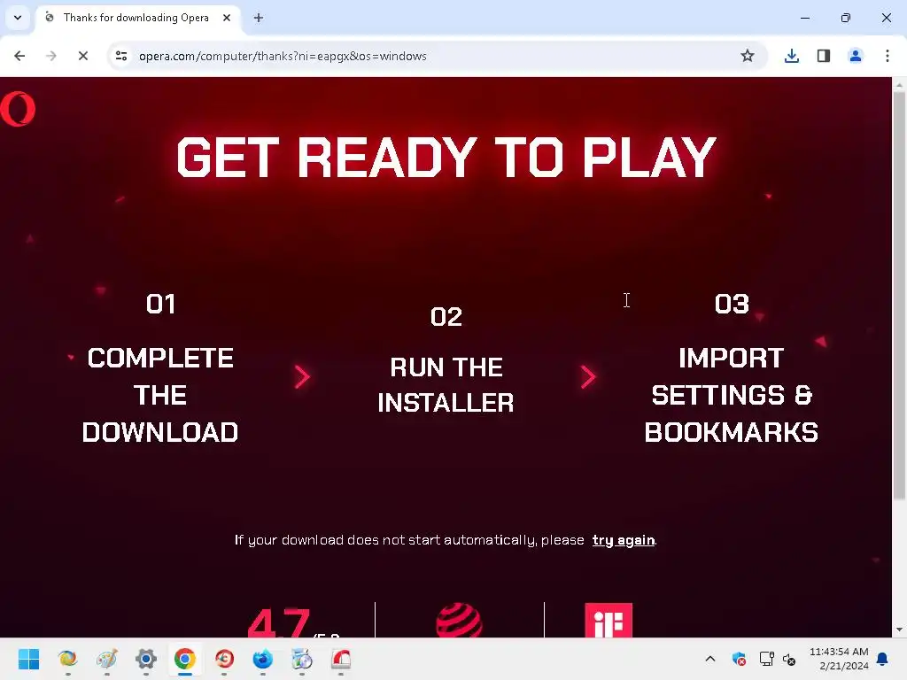The width and height of the screenshot is (907, 680).
Task: Show hidden system tray icons
Action: [x=710, y=659]
